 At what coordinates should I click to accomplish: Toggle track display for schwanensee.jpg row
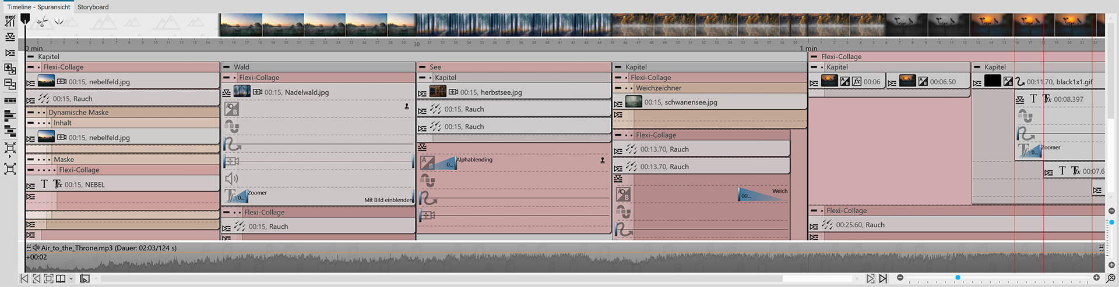[x=618, y=104]
